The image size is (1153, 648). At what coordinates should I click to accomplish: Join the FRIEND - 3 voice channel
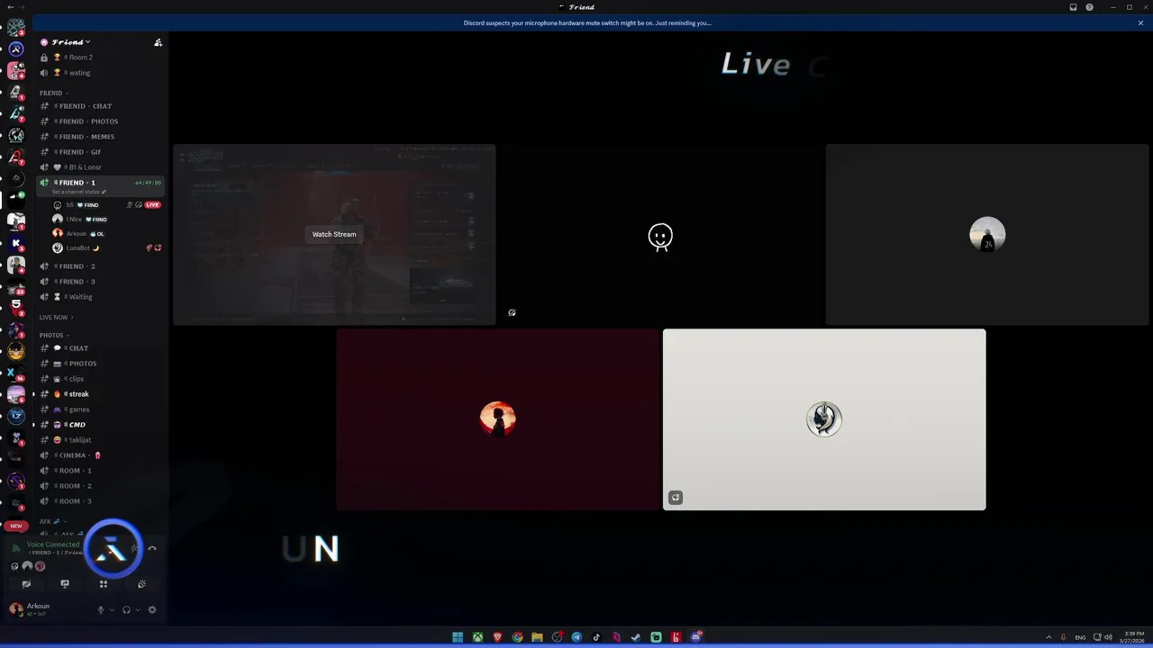[x=100, y=282]
